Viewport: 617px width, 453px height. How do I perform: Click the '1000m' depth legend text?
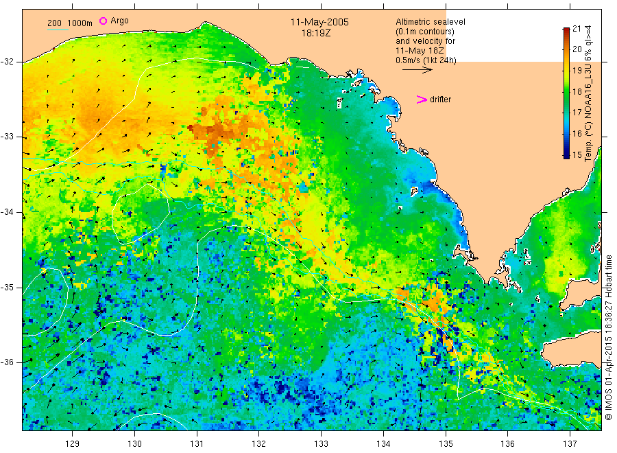[x=80, y=23]
